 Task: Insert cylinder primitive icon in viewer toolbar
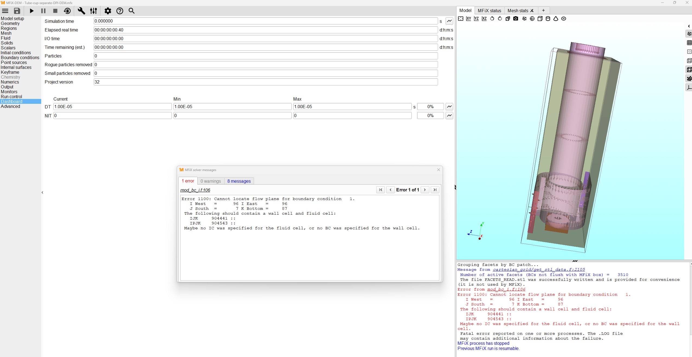[548, 19]
